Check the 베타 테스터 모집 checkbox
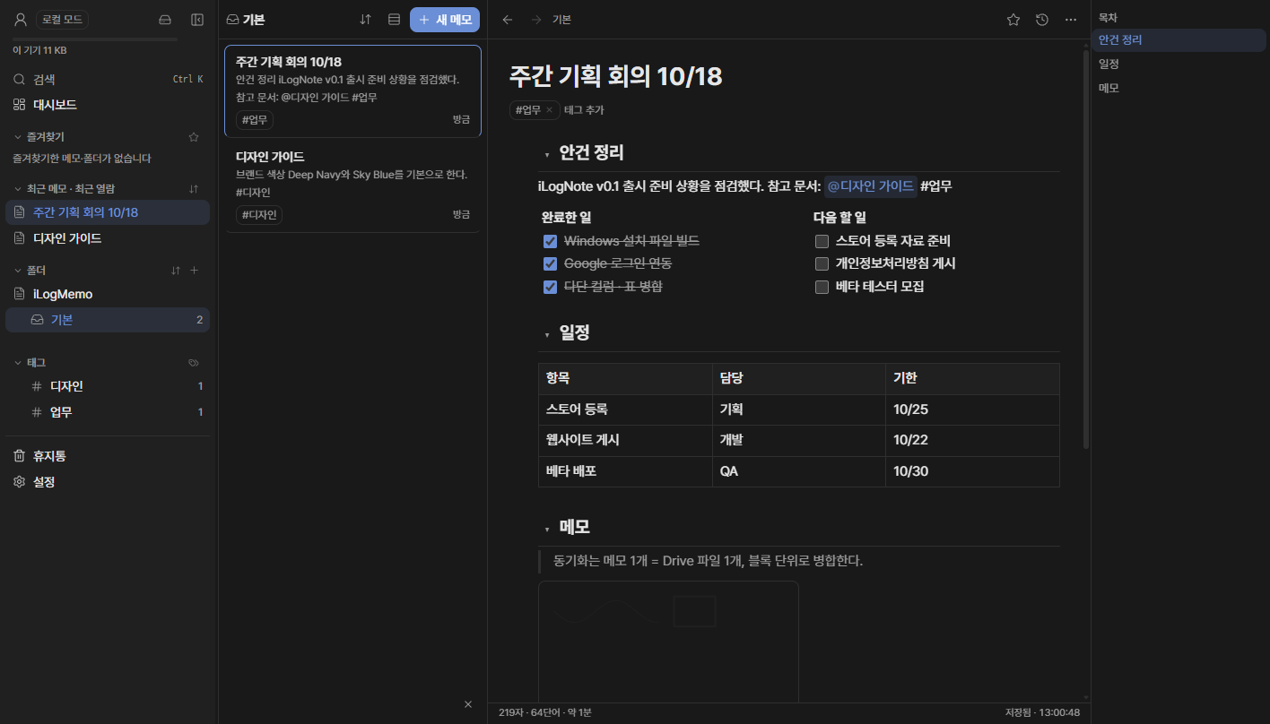This screenshot has width=1270, height=724. coord(822,287)
